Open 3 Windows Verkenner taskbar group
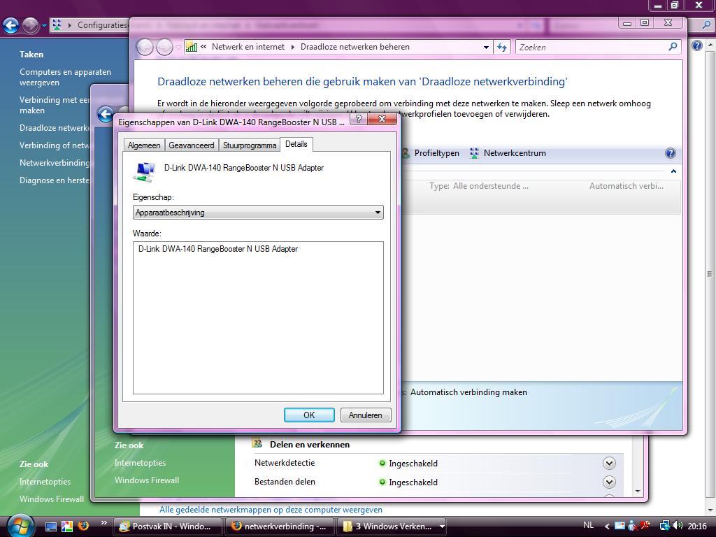This screenshot has height=537, width=716. pyautogui.click(x=392, y=526)
